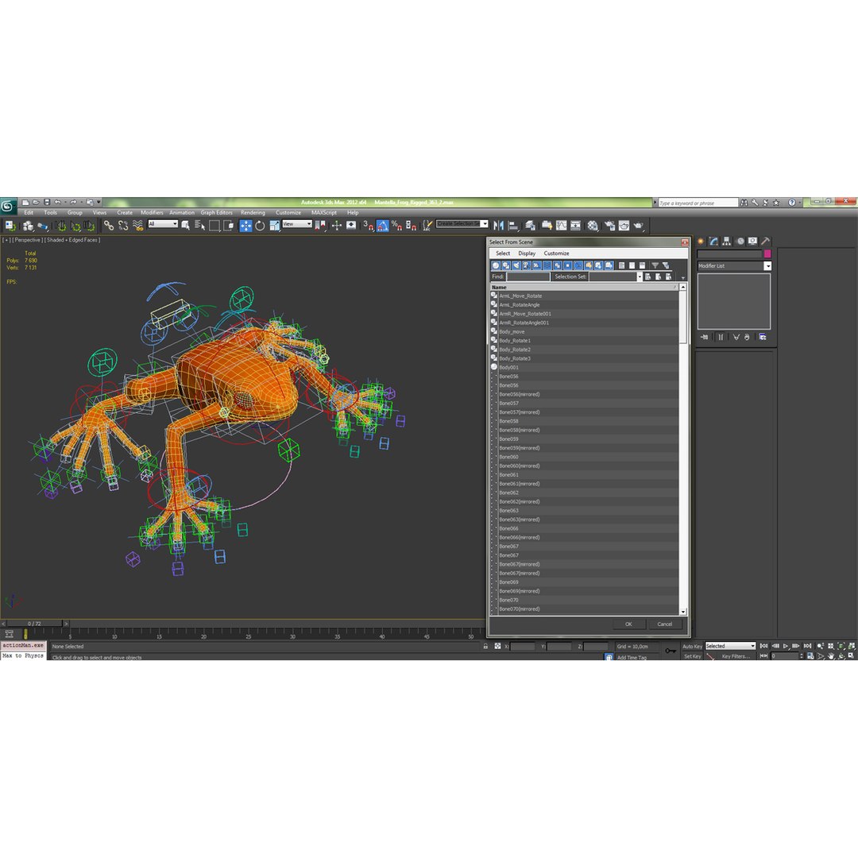The image size is (858, 858).
Task: Click the time slider showing 0 / 72
Action: pos(34,624)
